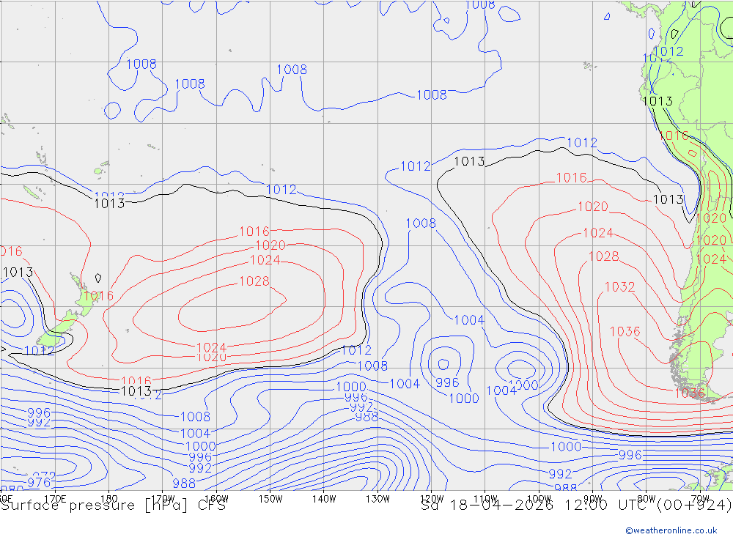733x537 pixels.
Task: Click the 170E longitude label
Action: [x=55, y=499]
